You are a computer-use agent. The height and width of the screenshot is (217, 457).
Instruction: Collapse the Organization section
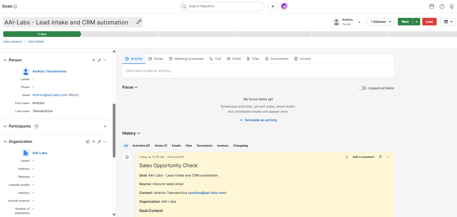5,142
